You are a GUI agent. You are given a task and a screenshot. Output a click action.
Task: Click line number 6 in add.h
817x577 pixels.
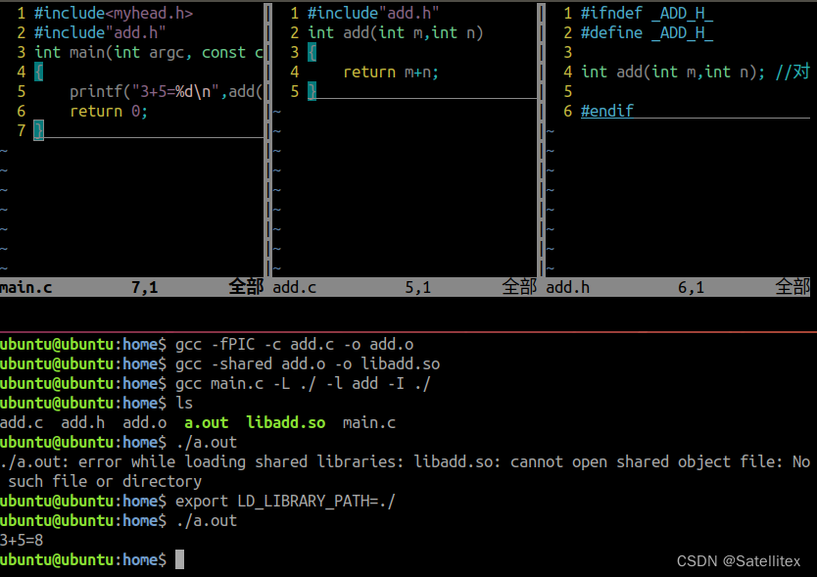(567, 111)
